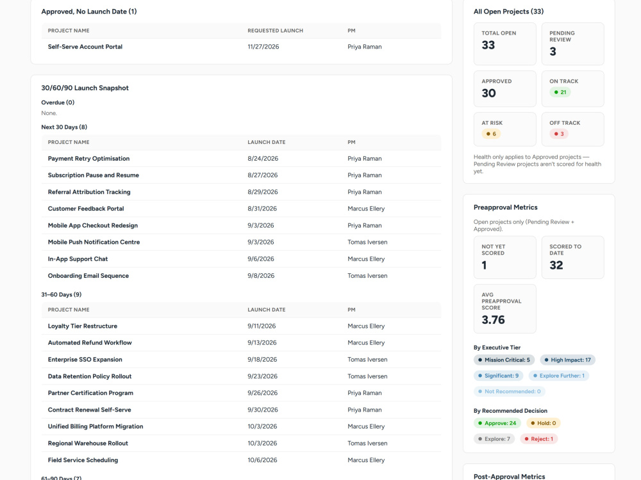
Task: Open Contract Renewal Self-Serve project
Action: point(90,410)
